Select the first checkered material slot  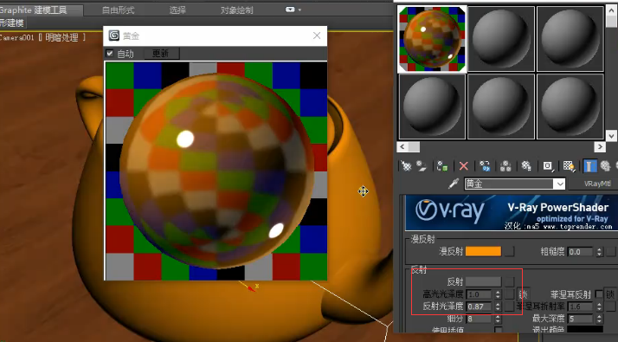[x=432, y=39]
